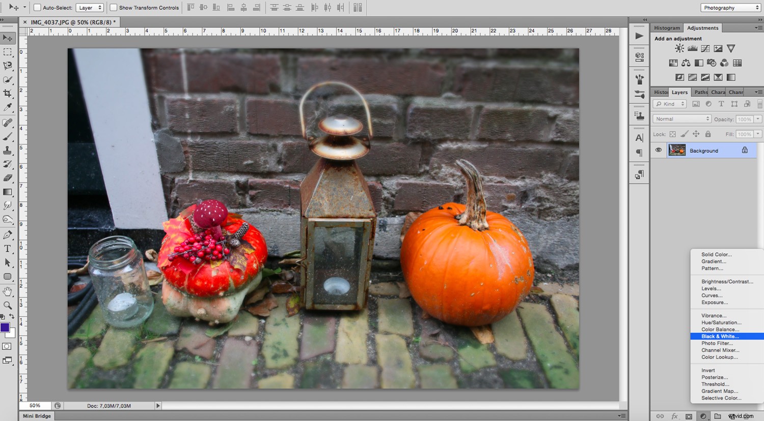Open the Hue/Saturation adjustment icon

point(673,63)
